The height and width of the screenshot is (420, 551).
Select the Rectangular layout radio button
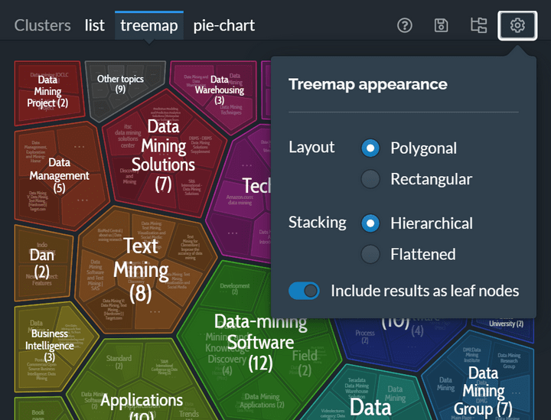[x=370, y=179]
